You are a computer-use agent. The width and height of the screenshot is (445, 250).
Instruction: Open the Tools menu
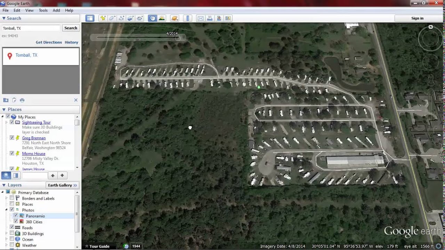click(x=43, y=10)
